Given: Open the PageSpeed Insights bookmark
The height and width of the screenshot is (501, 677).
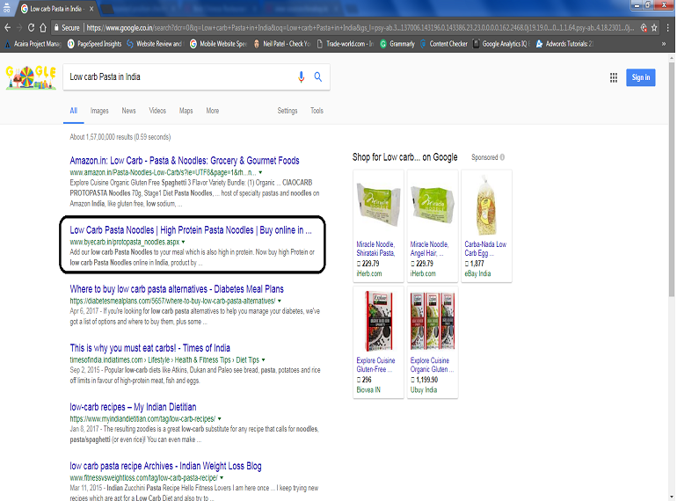Looking at the screenshot, I should pos(95,44).
